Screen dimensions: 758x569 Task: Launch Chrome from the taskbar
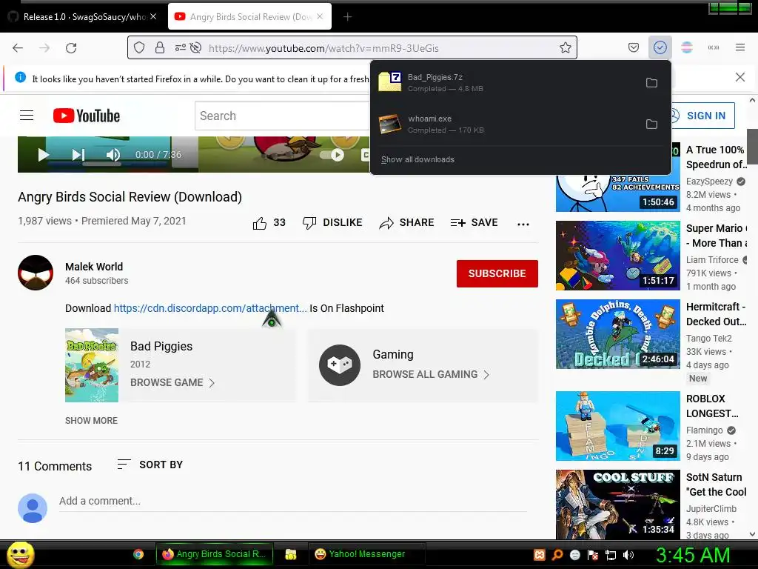pyautogui.click(x=138, y=554)
